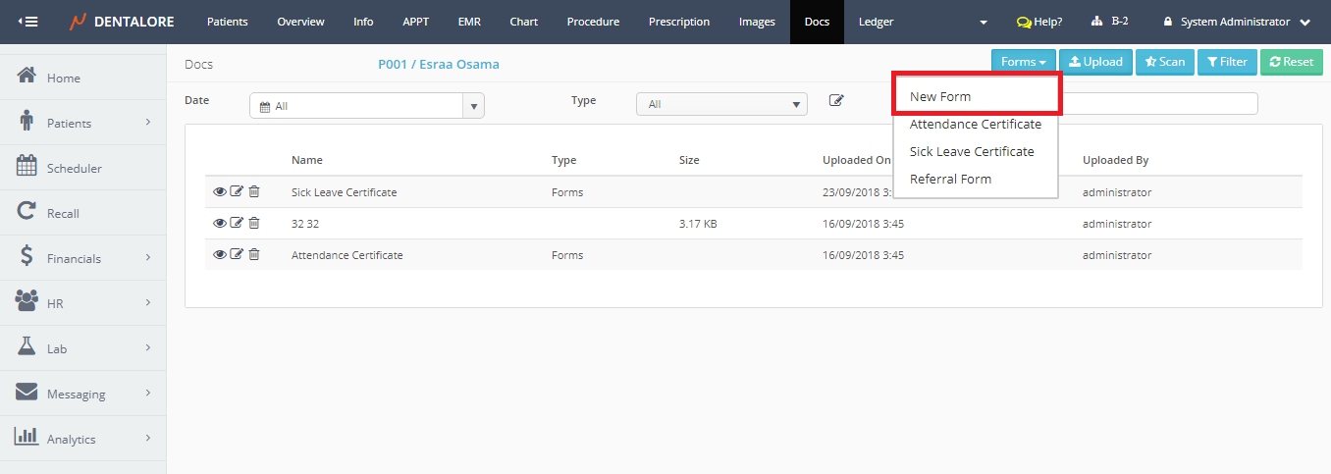1331x474 pixels.
Task: Choose Referral Form from the dropdown list
Action: coord(950,179)
